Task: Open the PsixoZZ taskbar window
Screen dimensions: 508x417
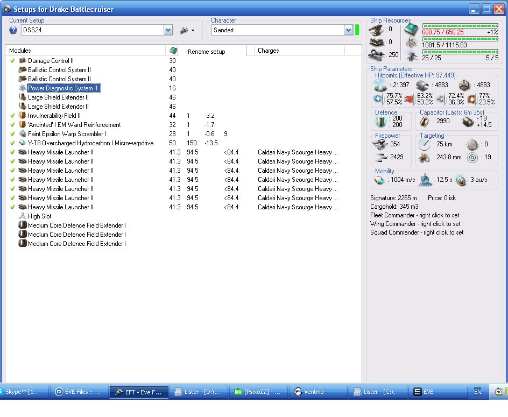Action: click(258, 392)
